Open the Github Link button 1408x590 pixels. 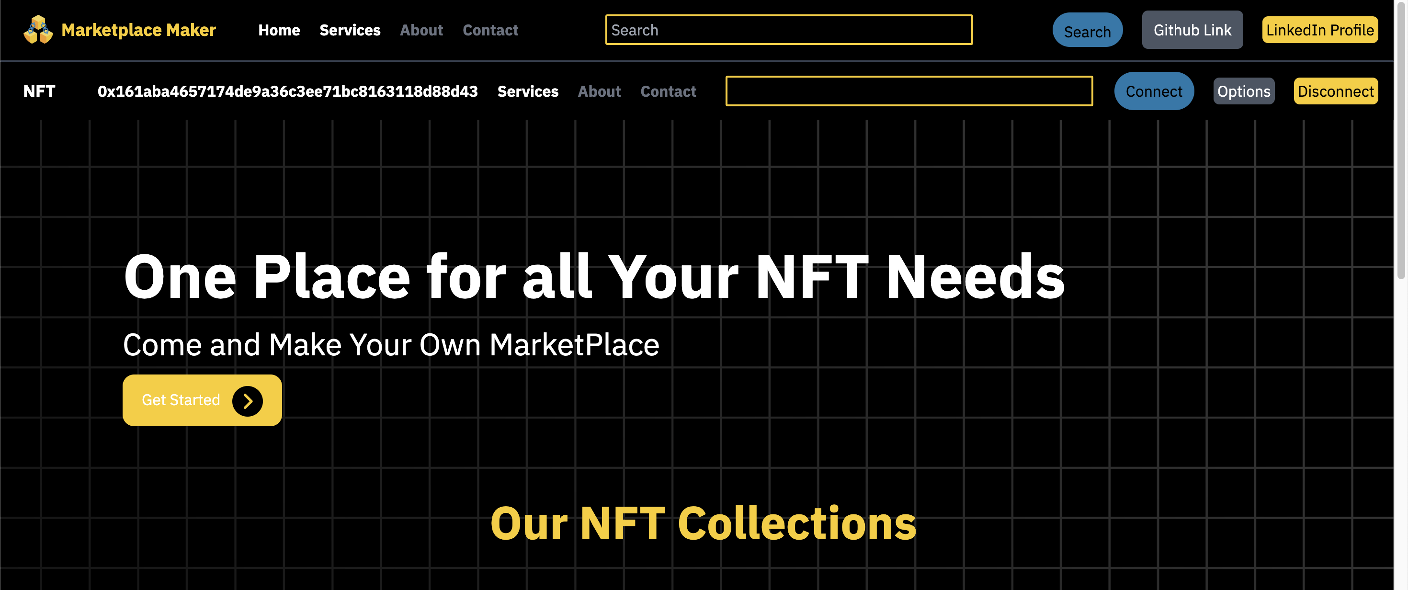(x=1192, y=30)
